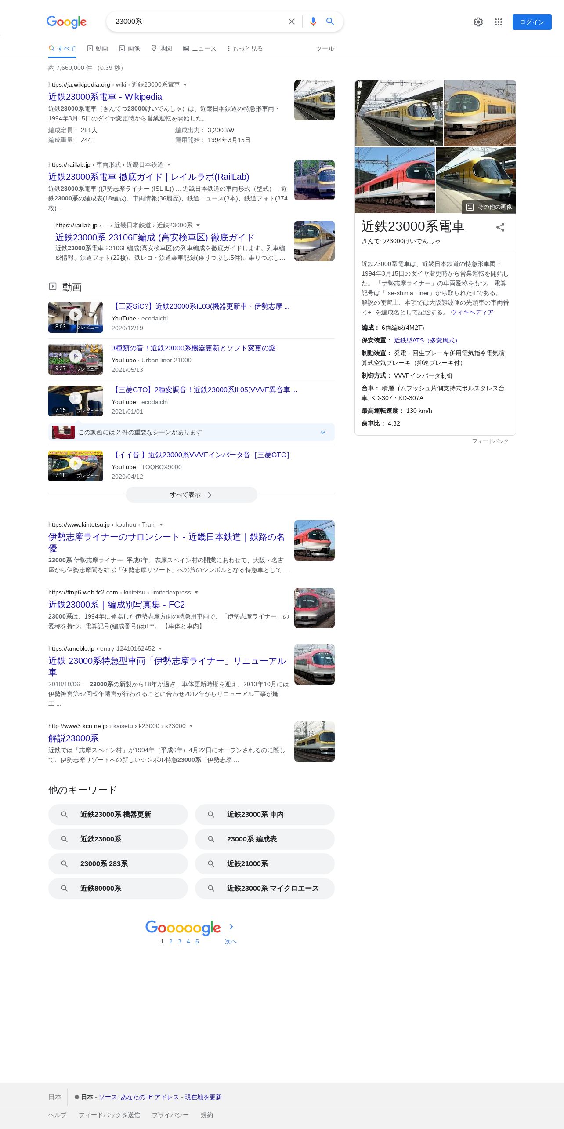Clear the search box with the X icon
Image resolution: width=564 pixels, height=1129 pixels.
click(291, 22)
